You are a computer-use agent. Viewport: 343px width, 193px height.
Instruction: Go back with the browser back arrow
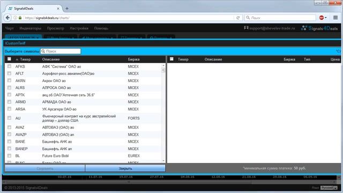click(x=8, y=18)
